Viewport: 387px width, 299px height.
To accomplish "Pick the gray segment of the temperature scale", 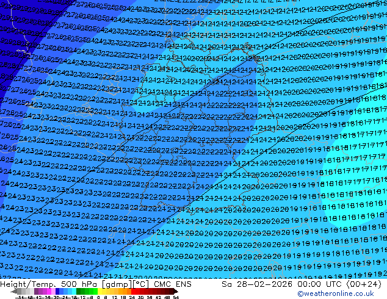I will tap(23, 291).
